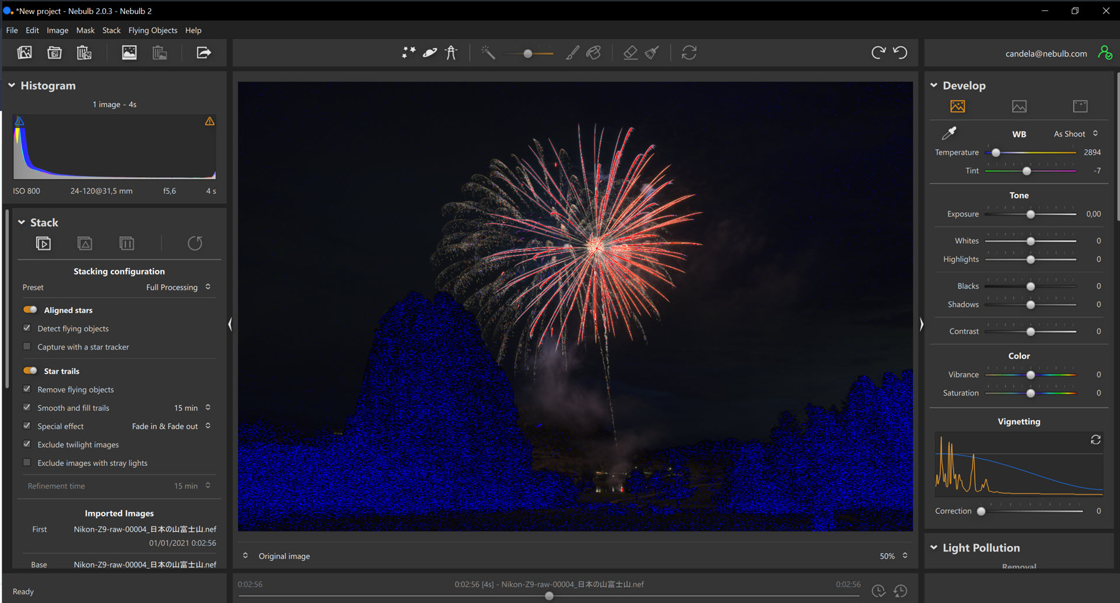Click the redo arrow icon
The height and width of the screenshot is (603, 1120).
pyautogui.click(x=878, y=53)
